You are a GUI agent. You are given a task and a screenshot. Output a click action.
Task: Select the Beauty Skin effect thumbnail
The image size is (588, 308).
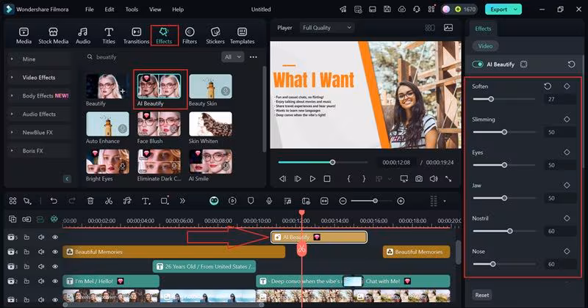click(x=210, y=86)
